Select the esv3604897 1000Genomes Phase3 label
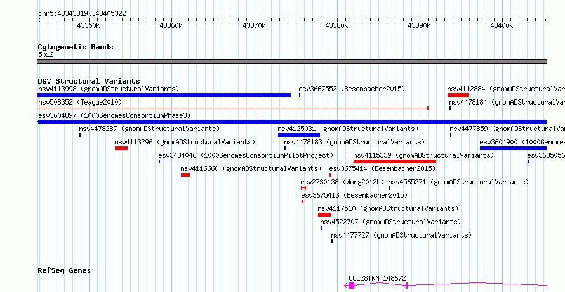 click(114, 115)
